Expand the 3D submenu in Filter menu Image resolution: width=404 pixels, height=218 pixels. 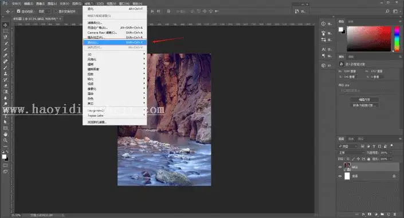[115, 54]
